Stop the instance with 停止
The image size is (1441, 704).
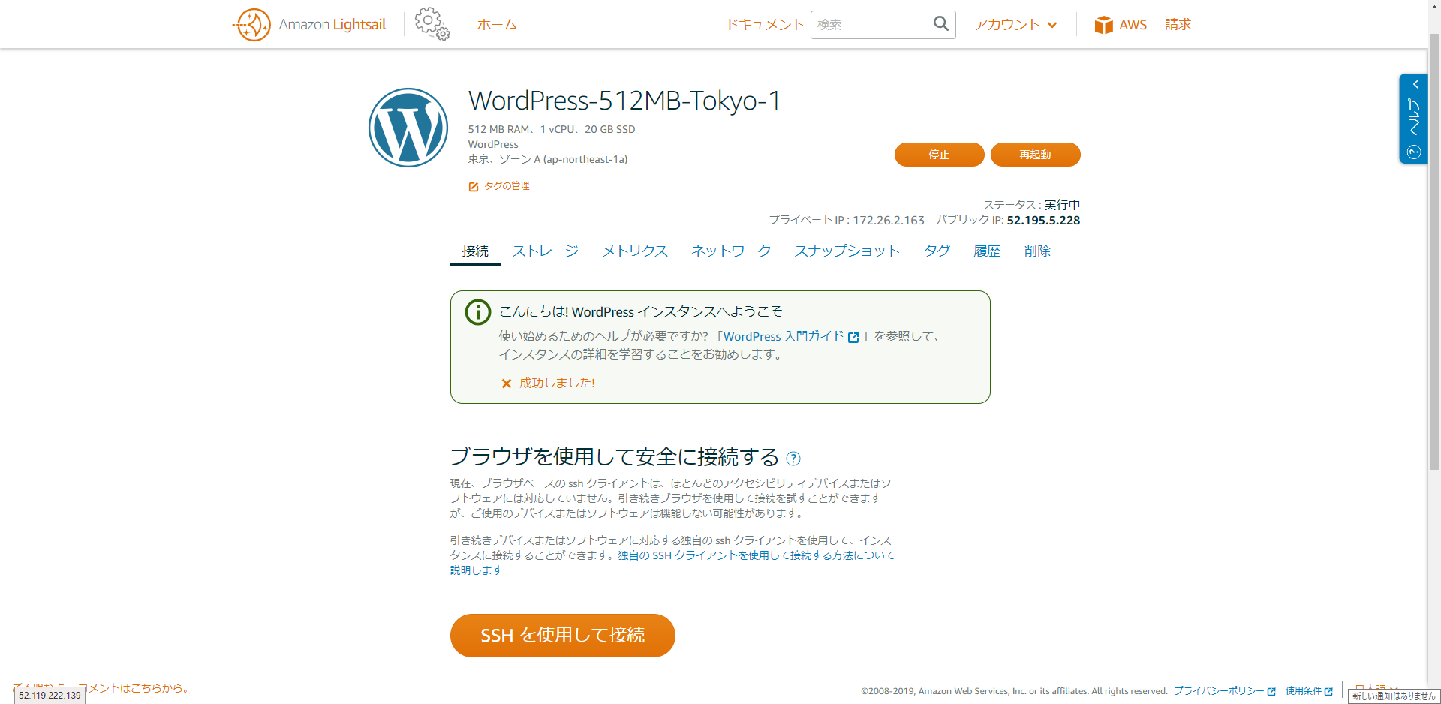pos(939,155)
